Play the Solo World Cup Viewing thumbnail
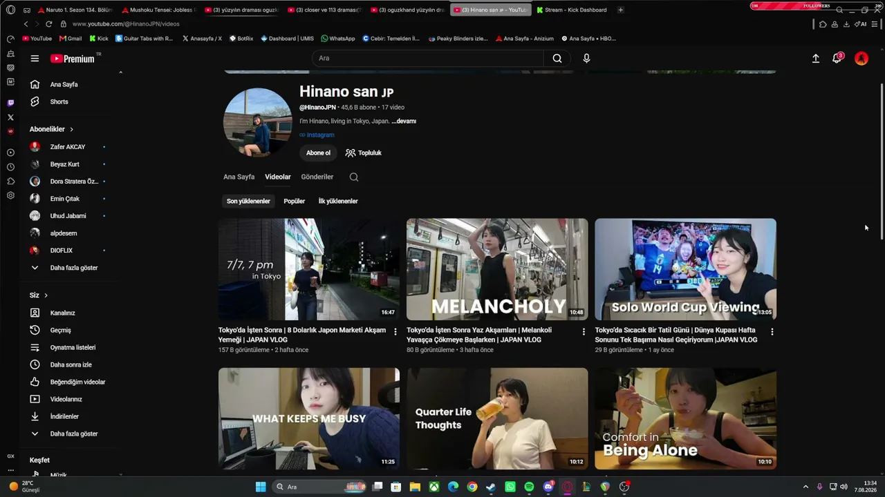The height and width of the screenshot is (497, 885). 686,269
